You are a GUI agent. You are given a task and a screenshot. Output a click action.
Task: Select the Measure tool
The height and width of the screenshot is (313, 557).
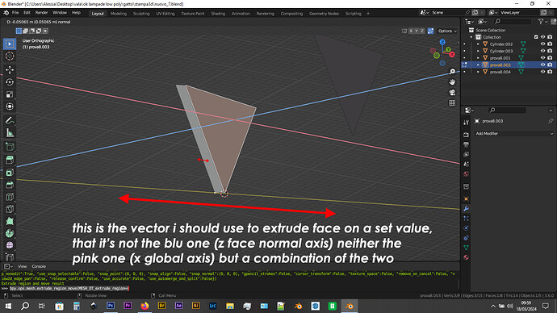tap(10, 133)
